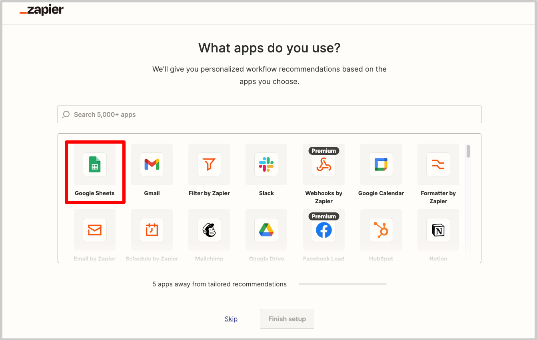
Task: Click the "What apps do you use?" heading
Action: pyautogui.click(x=269, y=48)
